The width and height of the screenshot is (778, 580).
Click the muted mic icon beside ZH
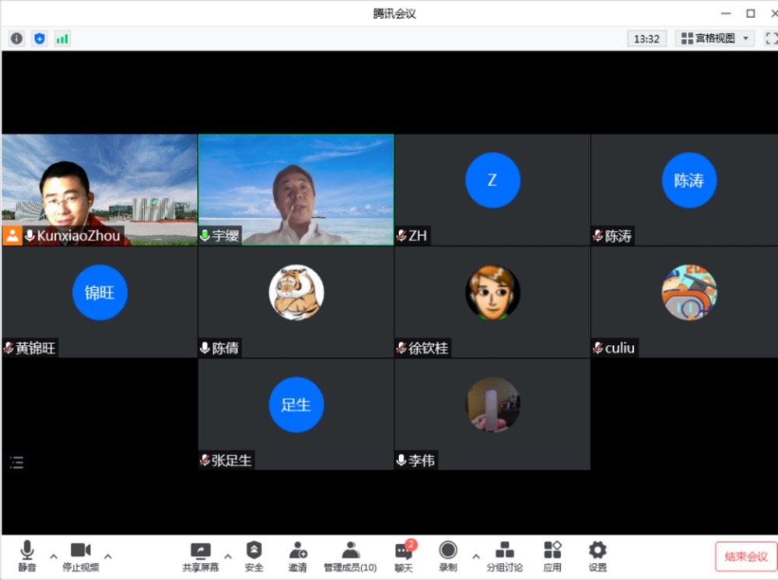coord(401,236)
